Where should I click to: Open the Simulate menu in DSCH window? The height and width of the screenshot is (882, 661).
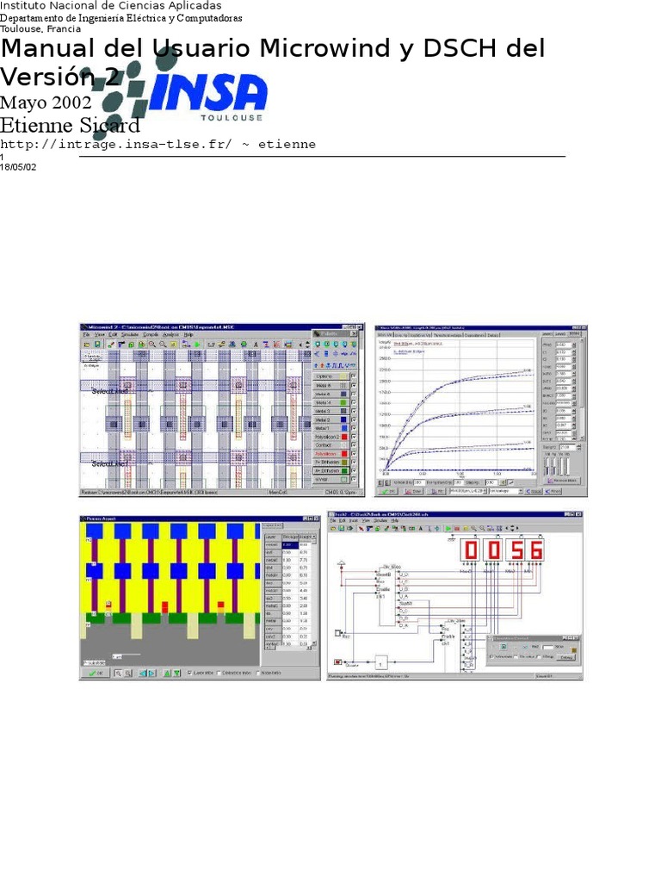click(379, 520)
